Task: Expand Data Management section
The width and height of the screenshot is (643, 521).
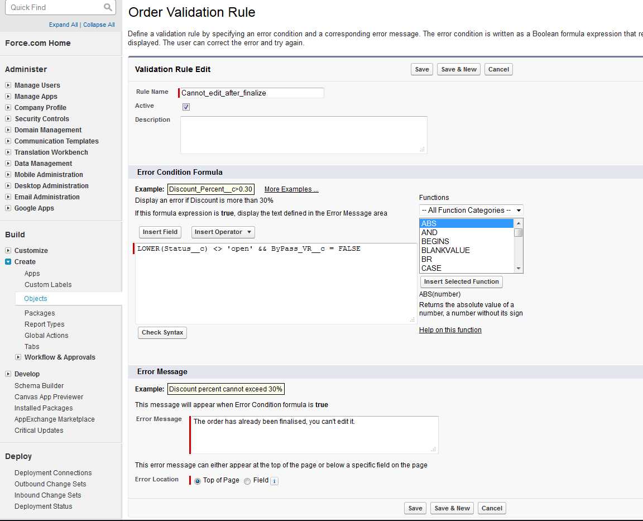Action: pyautogui.click(x=8, y=163)
